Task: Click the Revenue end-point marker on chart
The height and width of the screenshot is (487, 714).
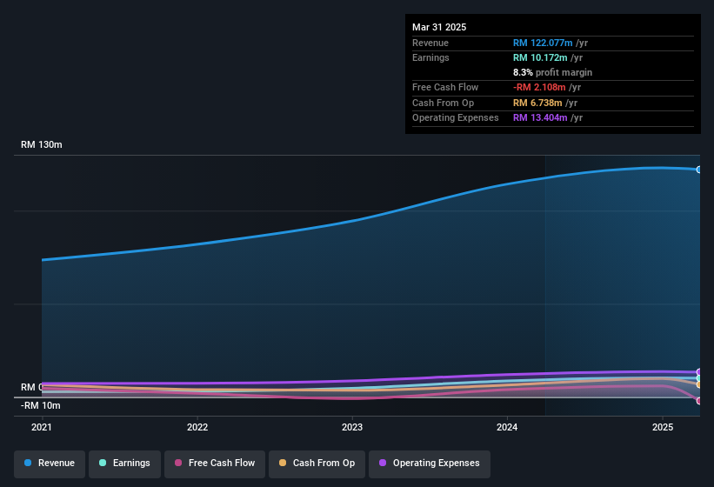Action: [x=699, y=170]
